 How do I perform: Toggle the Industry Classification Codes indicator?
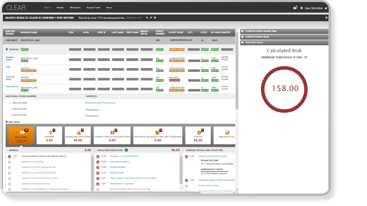pyautogui.click(x=186, y=156)
